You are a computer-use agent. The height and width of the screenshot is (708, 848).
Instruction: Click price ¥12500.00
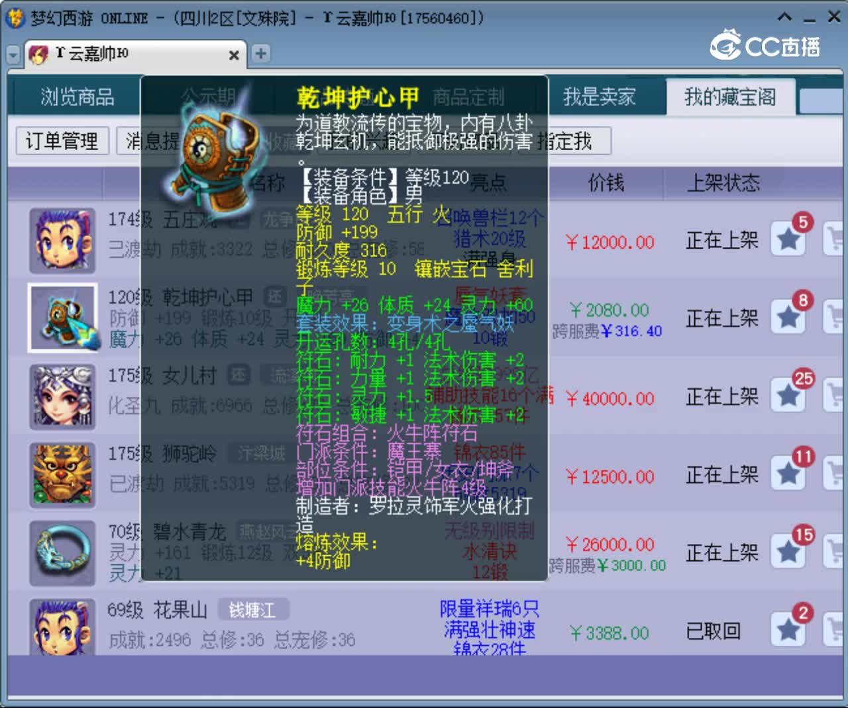click(609, 477)
